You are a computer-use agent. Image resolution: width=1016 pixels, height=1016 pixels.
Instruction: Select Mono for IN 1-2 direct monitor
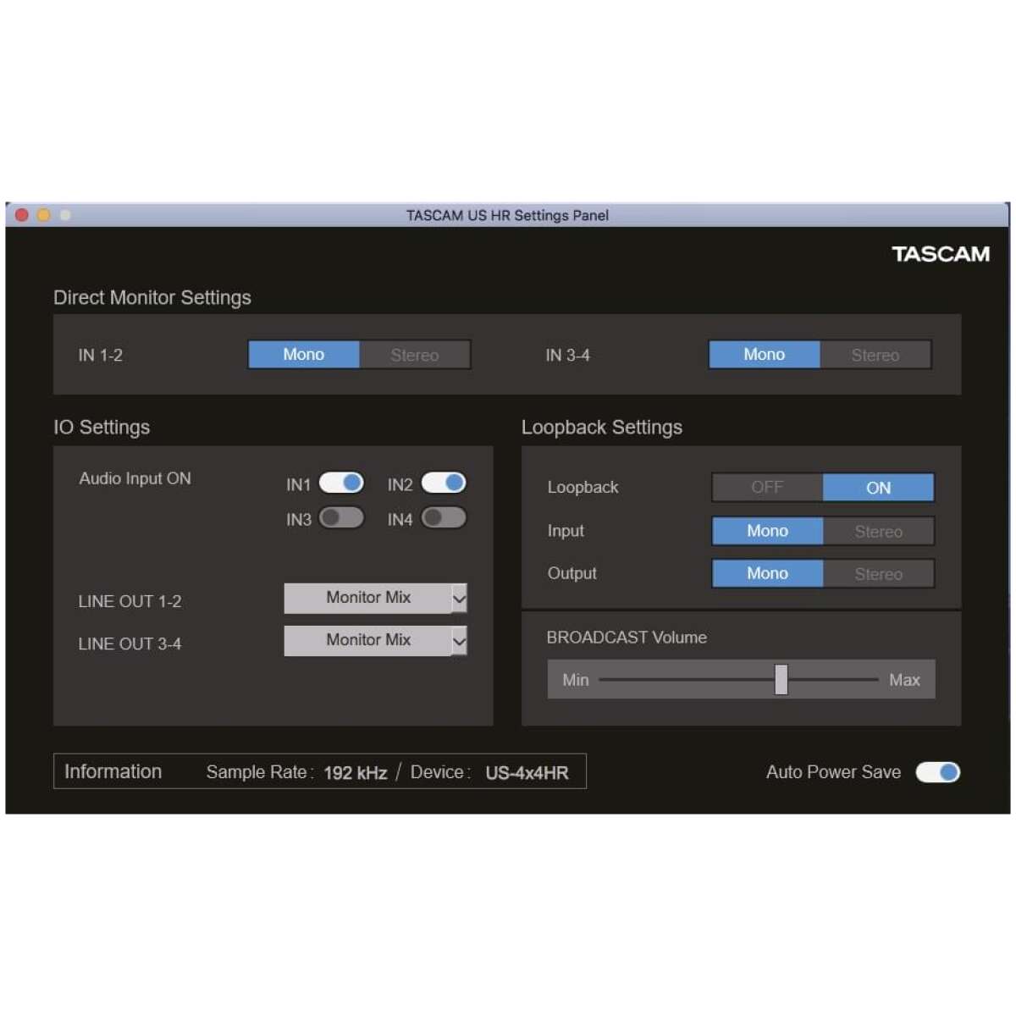(x=304, y=355)
